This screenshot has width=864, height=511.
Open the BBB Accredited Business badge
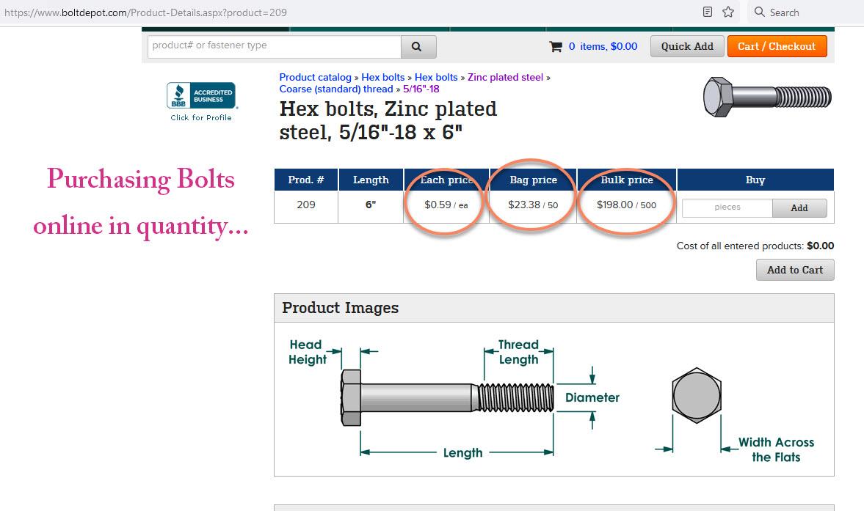point(201,96)
